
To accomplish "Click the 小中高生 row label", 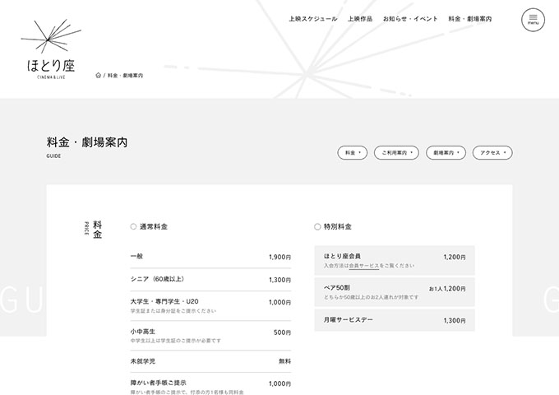I will click(142, 332).
